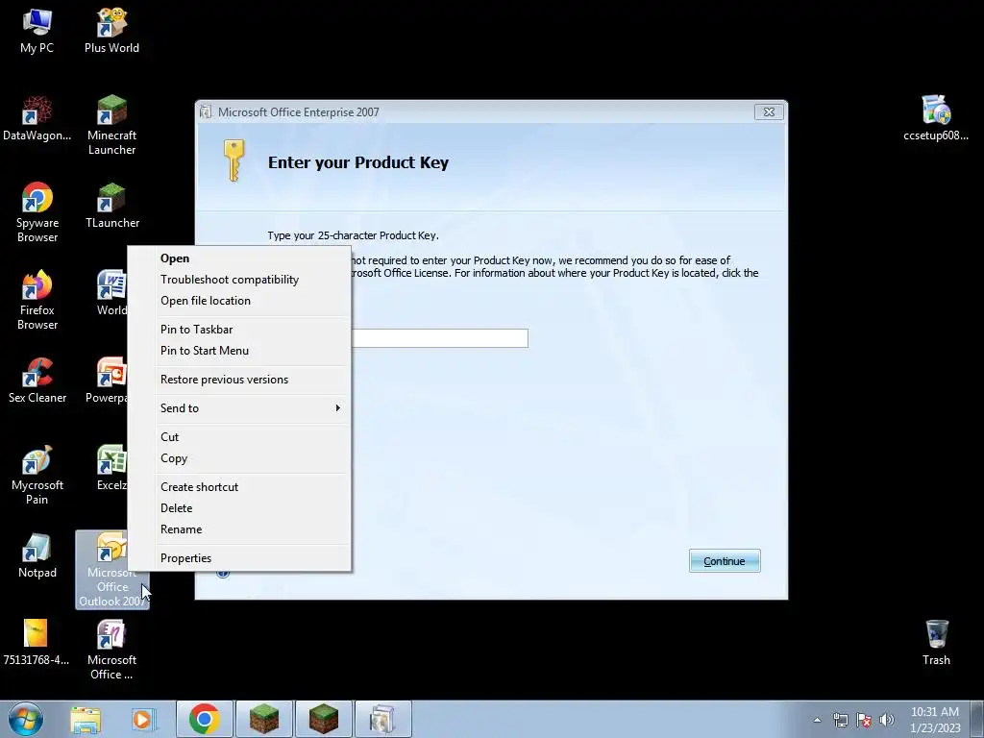This screenshot has width=984, height=738.
Task: Expand the Send to submenu
Action: point(239,408)
